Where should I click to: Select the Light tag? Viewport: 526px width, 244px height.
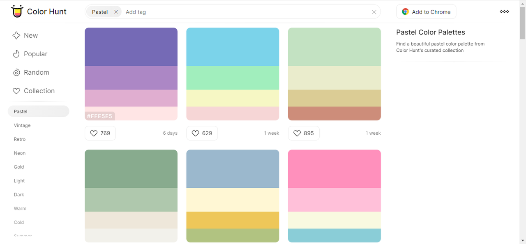pos(19,181)
